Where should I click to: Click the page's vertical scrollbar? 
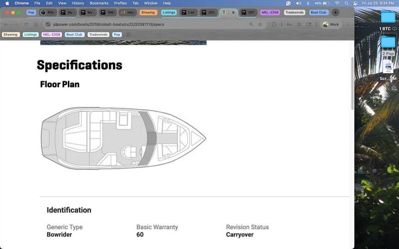coord(353,83)
